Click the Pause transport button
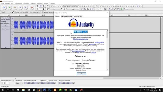Image resolution: width=163 pixels, height=92 pixels. tap(4, 8)
